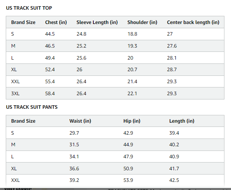
Task: Select the Length (in) header in pants table
Action: 182,121
